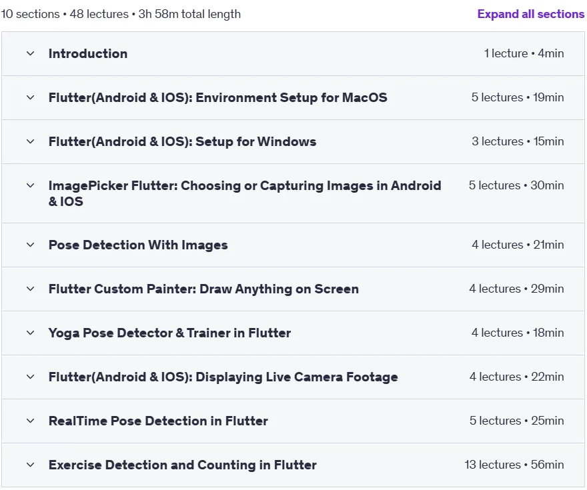Click the 4 lectures • 18min label
Image resolution: width=587 pixels, height=490 pixels.
click(518, 333)
